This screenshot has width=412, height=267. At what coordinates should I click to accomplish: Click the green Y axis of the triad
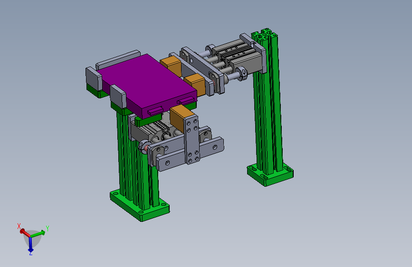38,233
